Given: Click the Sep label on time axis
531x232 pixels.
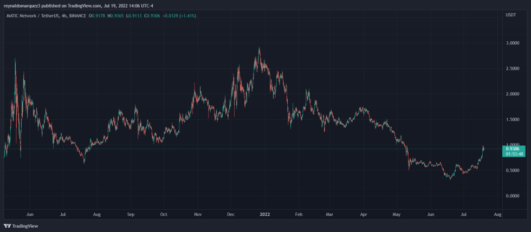Looking at the screenshot, I should (131, 215).
